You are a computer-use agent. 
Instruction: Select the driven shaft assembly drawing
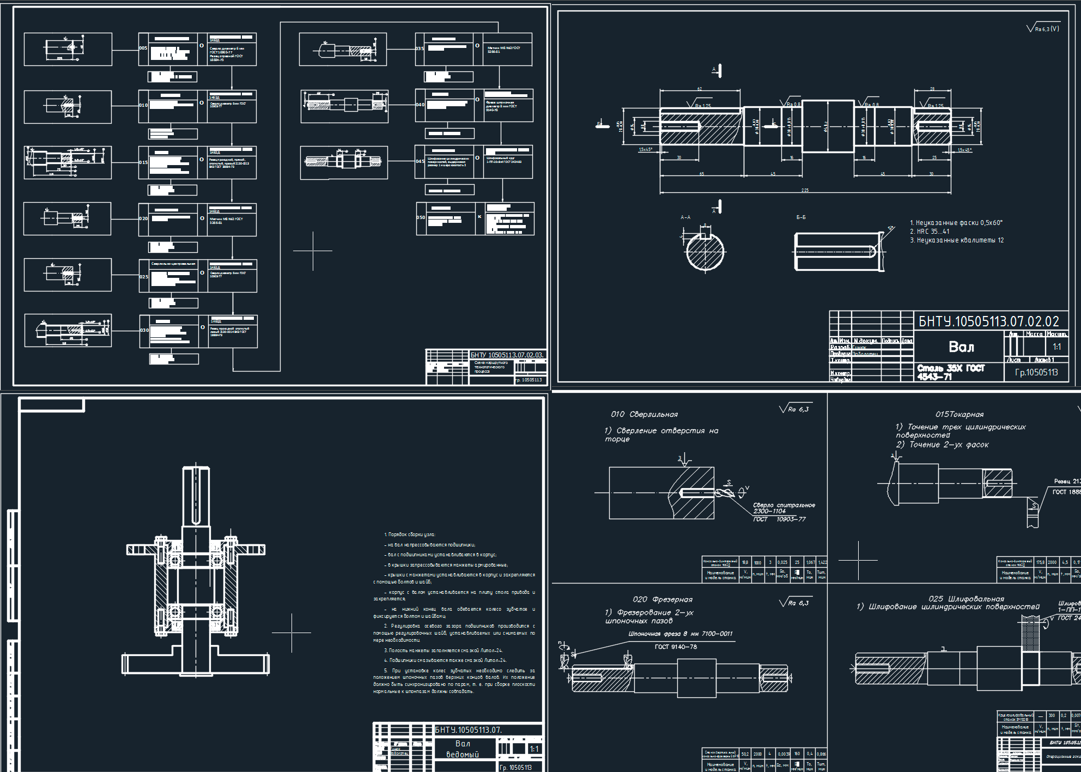point(196,572)
